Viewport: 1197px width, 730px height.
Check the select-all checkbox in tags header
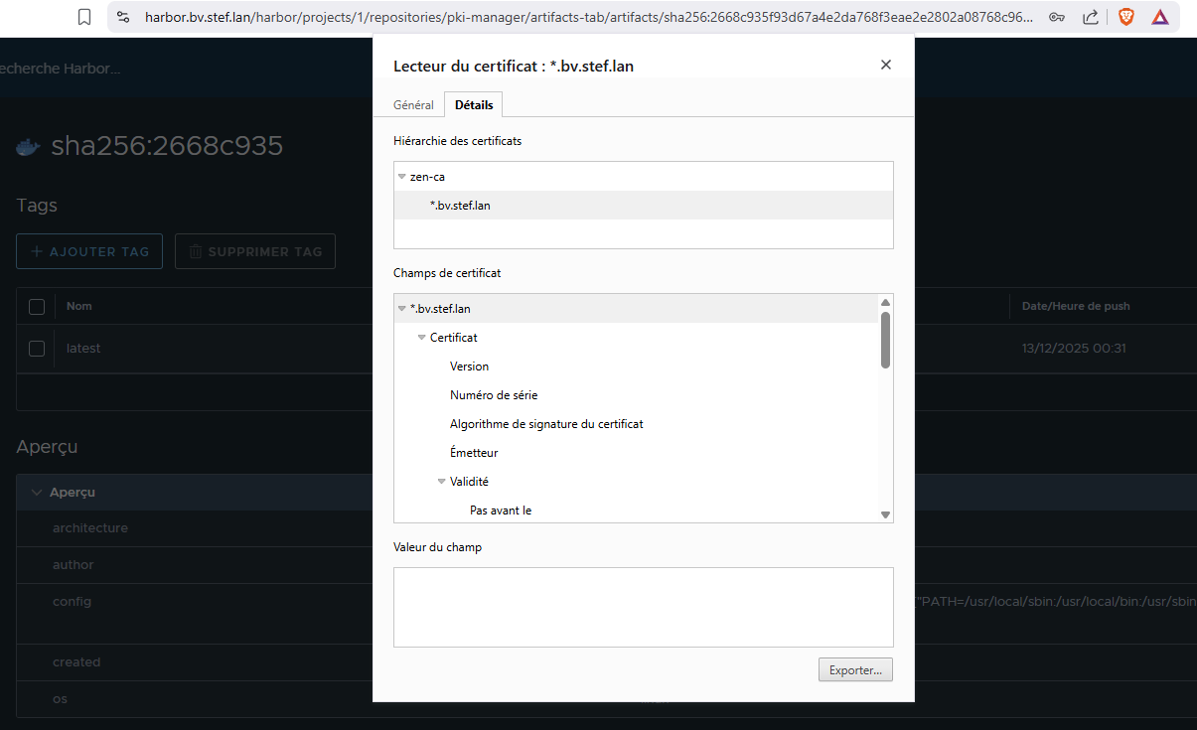(x=37, y=307)
